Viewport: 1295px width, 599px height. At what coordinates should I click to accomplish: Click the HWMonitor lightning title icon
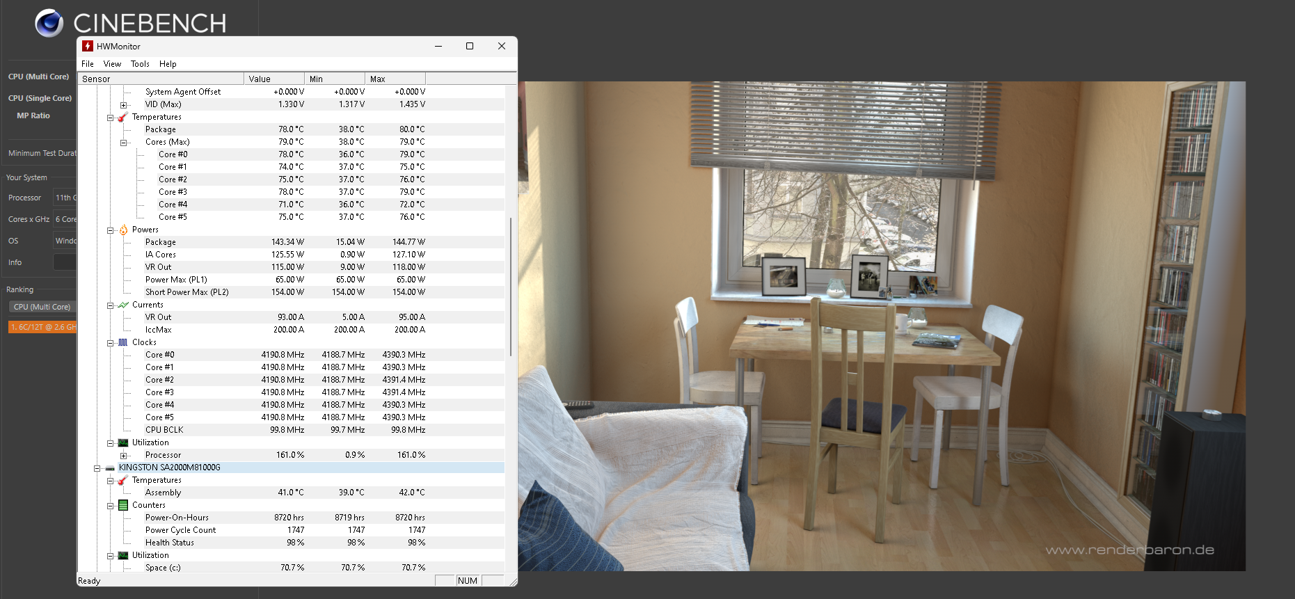(88, 46)
